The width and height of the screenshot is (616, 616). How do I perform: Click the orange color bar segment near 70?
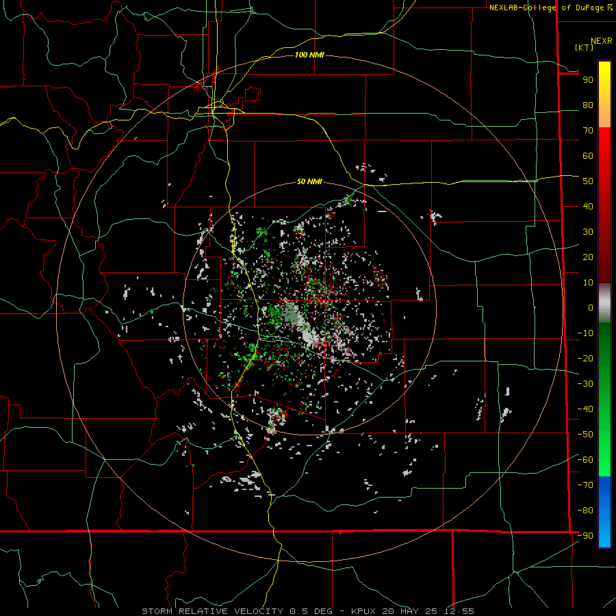(x=604, y=118)
